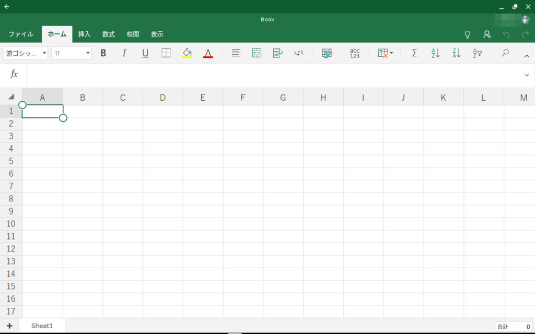Screen dimensions: 535x334
Task: Select column B header
Action: click(83, 98)
